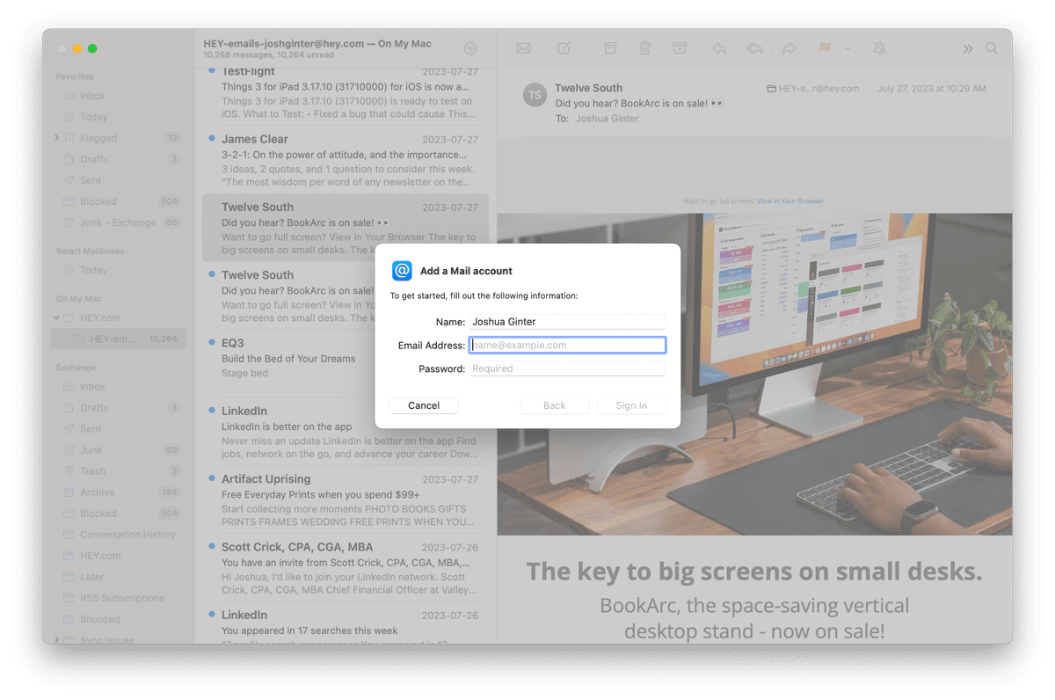Screen dimensions: 1055x700
Task: Open the Archive mailbox with 194 items
Action: 118,492
